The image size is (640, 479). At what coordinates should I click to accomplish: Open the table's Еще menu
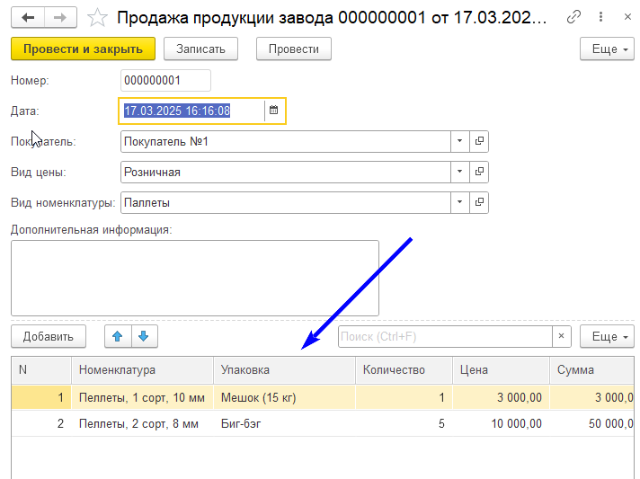point(607,336)
